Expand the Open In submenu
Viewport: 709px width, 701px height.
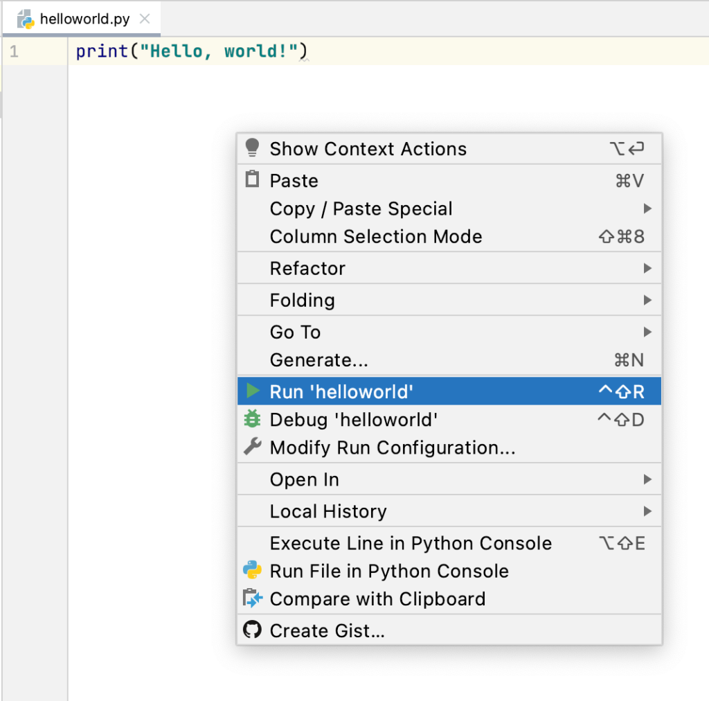point(304,480)
